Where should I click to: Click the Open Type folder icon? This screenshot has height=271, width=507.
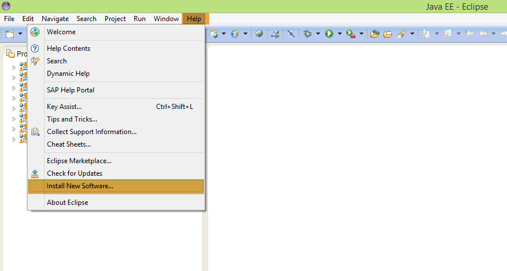374,34
